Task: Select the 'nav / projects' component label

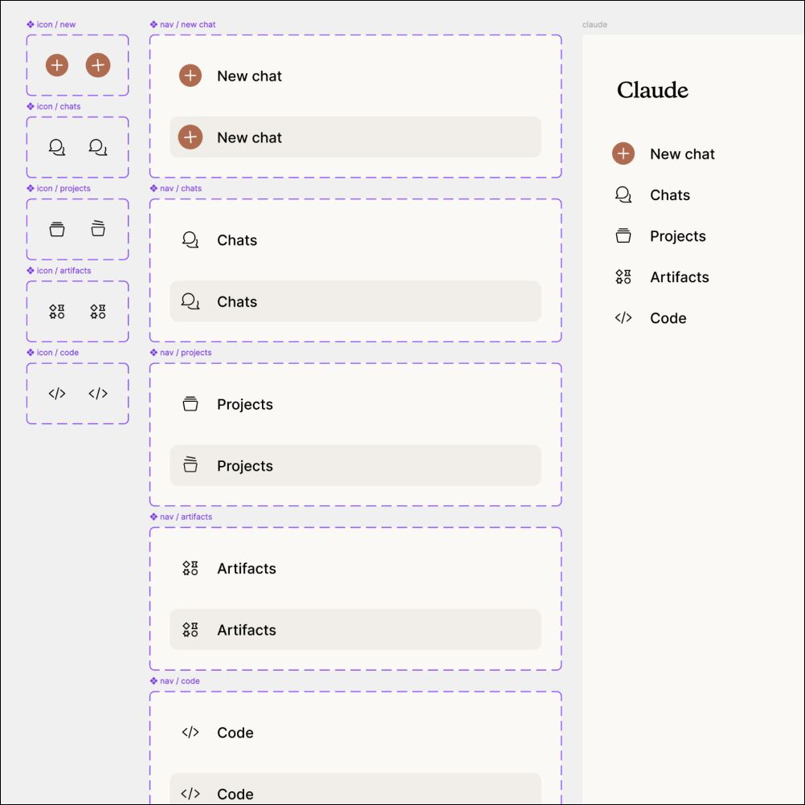Action: [x=181, y=353]
